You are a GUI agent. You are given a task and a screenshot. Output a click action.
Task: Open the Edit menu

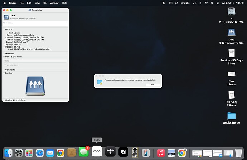29,3
